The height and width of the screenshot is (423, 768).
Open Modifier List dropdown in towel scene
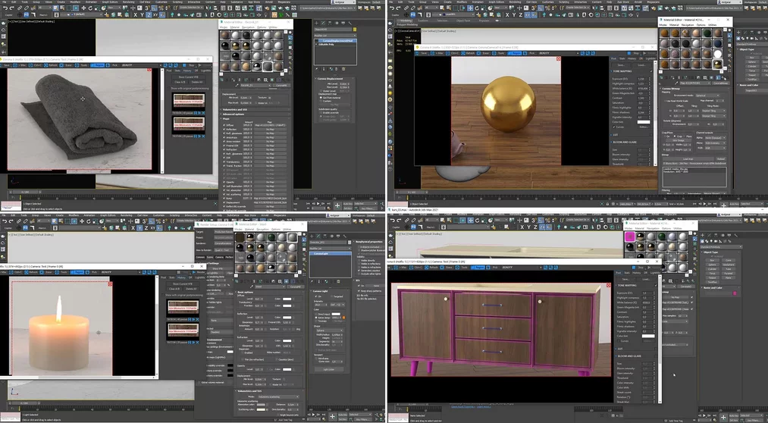click(x=336, y=35)
